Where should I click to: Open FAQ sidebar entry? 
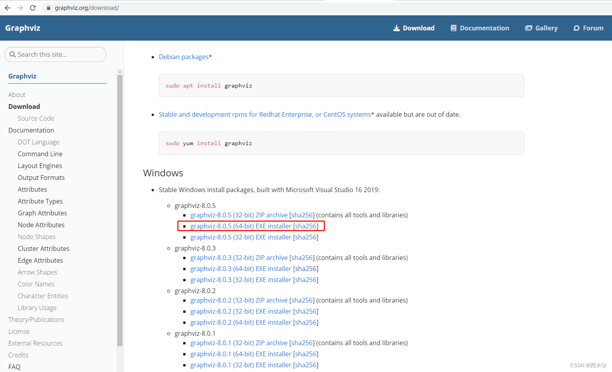(14, 367)
